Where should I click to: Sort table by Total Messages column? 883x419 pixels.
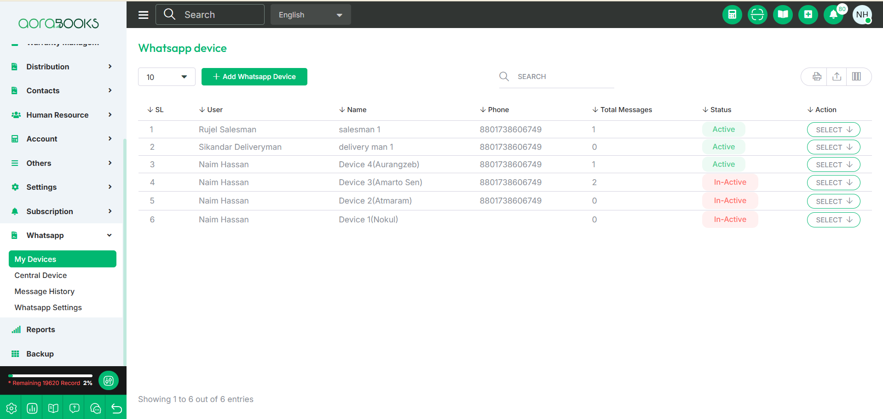(622, 109)
